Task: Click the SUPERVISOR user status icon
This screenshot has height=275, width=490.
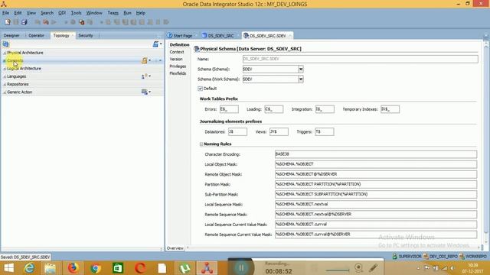Action: point(395,257)
